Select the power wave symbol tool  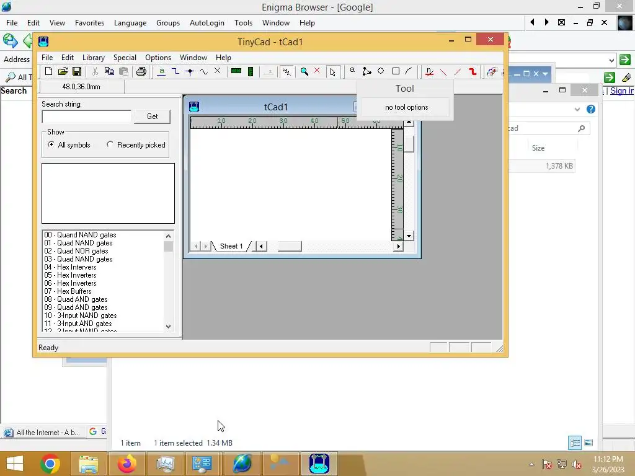(x=203, y=72)
